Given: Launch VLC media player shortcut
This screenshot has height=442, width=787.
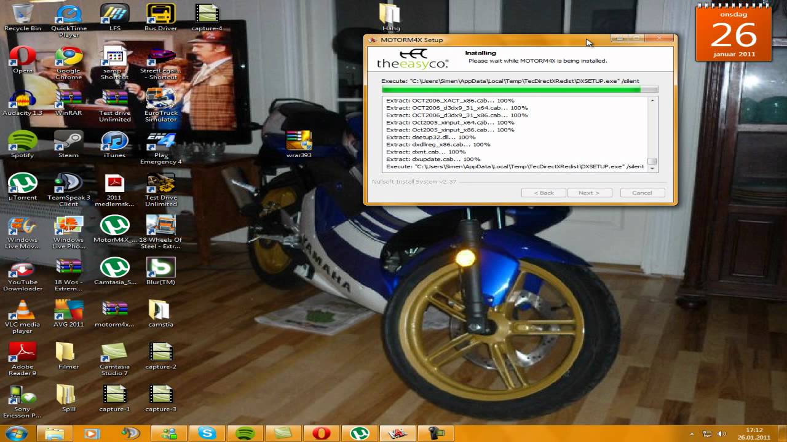Looking at the screenshot, I should (x=23, y=316).
